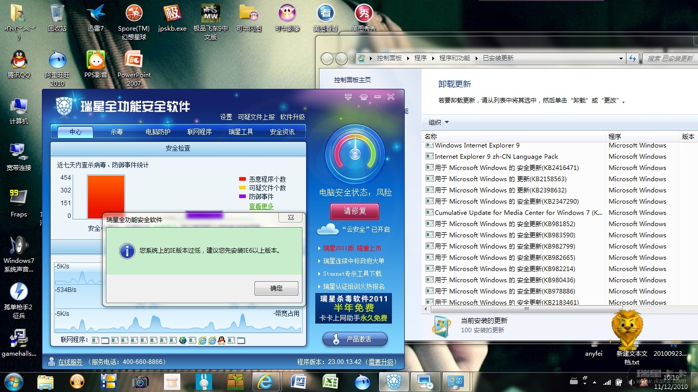Open the 组织 dropdown in control panel
This screenshot has width=698, height=392.
pyautogui.click(x=438, y=122)
